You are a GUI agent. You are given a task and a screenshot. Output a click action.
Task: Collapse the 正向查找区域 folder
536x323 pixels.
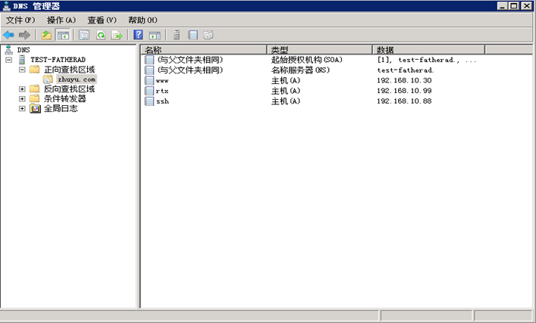coord(22,70)
